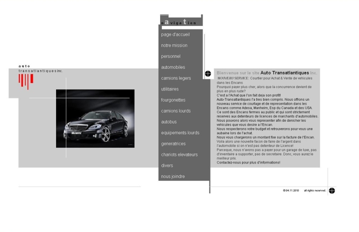Click the crosshair icon in the footer
The height and width of the screenshot is (232, 359).
pos(332,190)
